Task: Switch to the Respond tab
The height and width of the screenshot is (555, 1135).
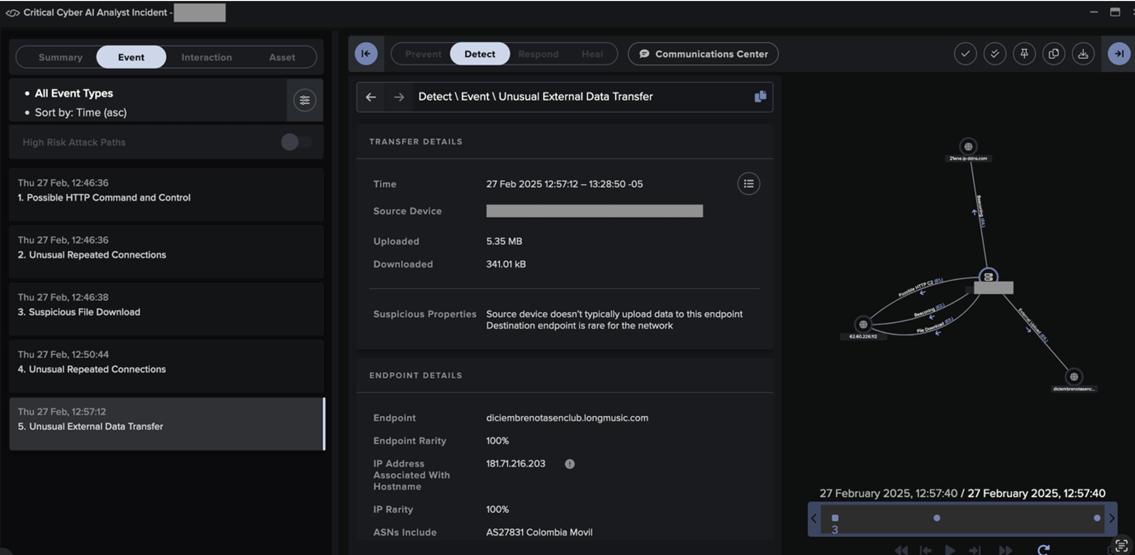Action: tap(538, 54)
